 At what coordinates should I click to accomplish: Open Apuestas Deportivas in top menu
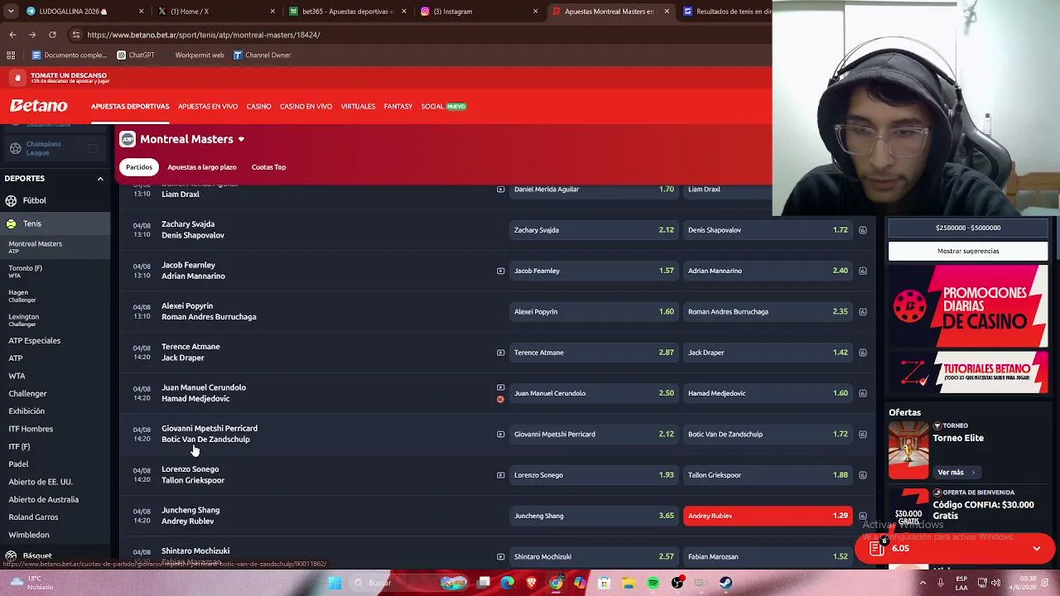130,107
